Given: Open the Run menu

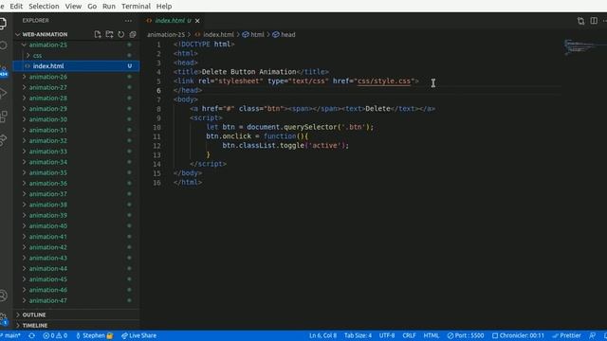Looking at the screenshot, I should pos(109,7).
